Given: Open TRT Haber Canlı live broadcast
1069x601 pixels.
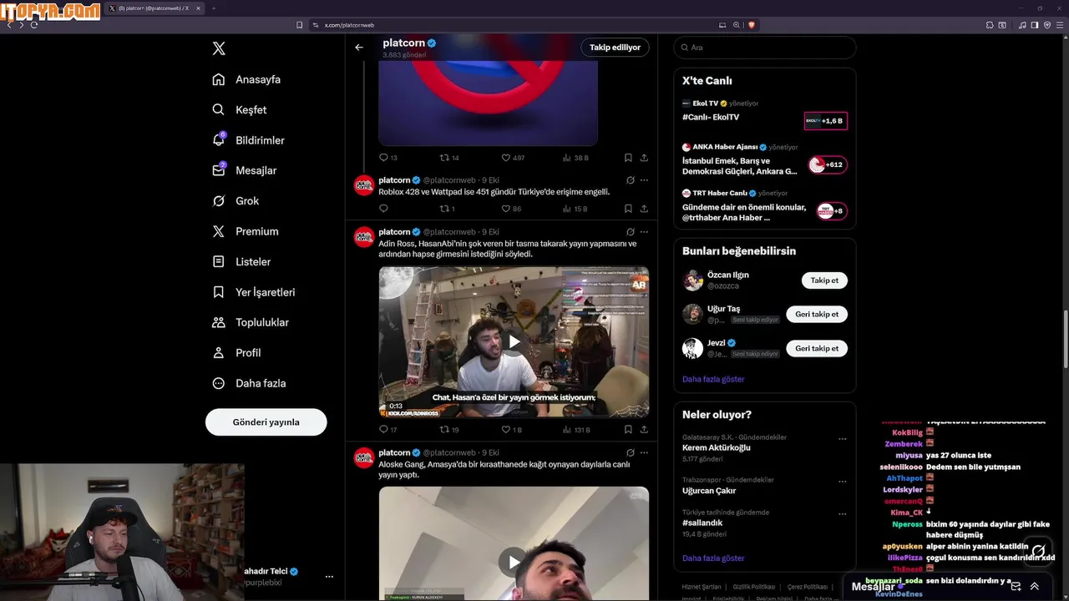Looking at the screenshot, I should coord(765,206).
